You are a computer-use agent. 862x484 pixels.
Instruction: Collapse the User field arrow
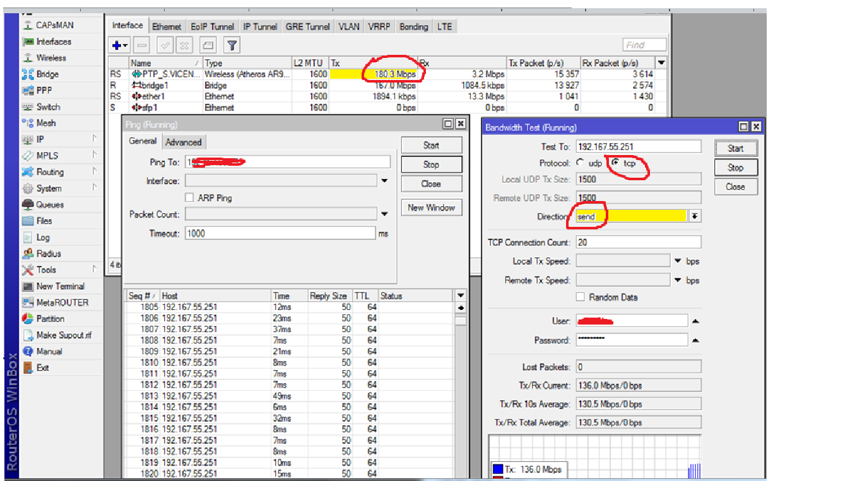coord(695,321)
